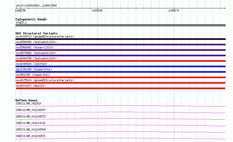233x142 pixels.
Task: Select SORCS1|NM_052918 transcript label
Action: tap(28, 103)
